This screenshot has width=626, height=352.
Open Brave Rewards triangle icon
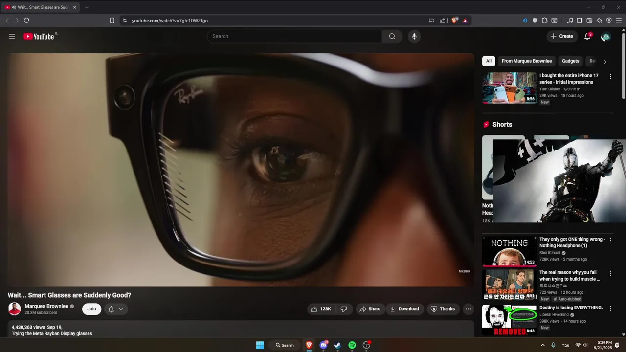(x=465, y=21)
